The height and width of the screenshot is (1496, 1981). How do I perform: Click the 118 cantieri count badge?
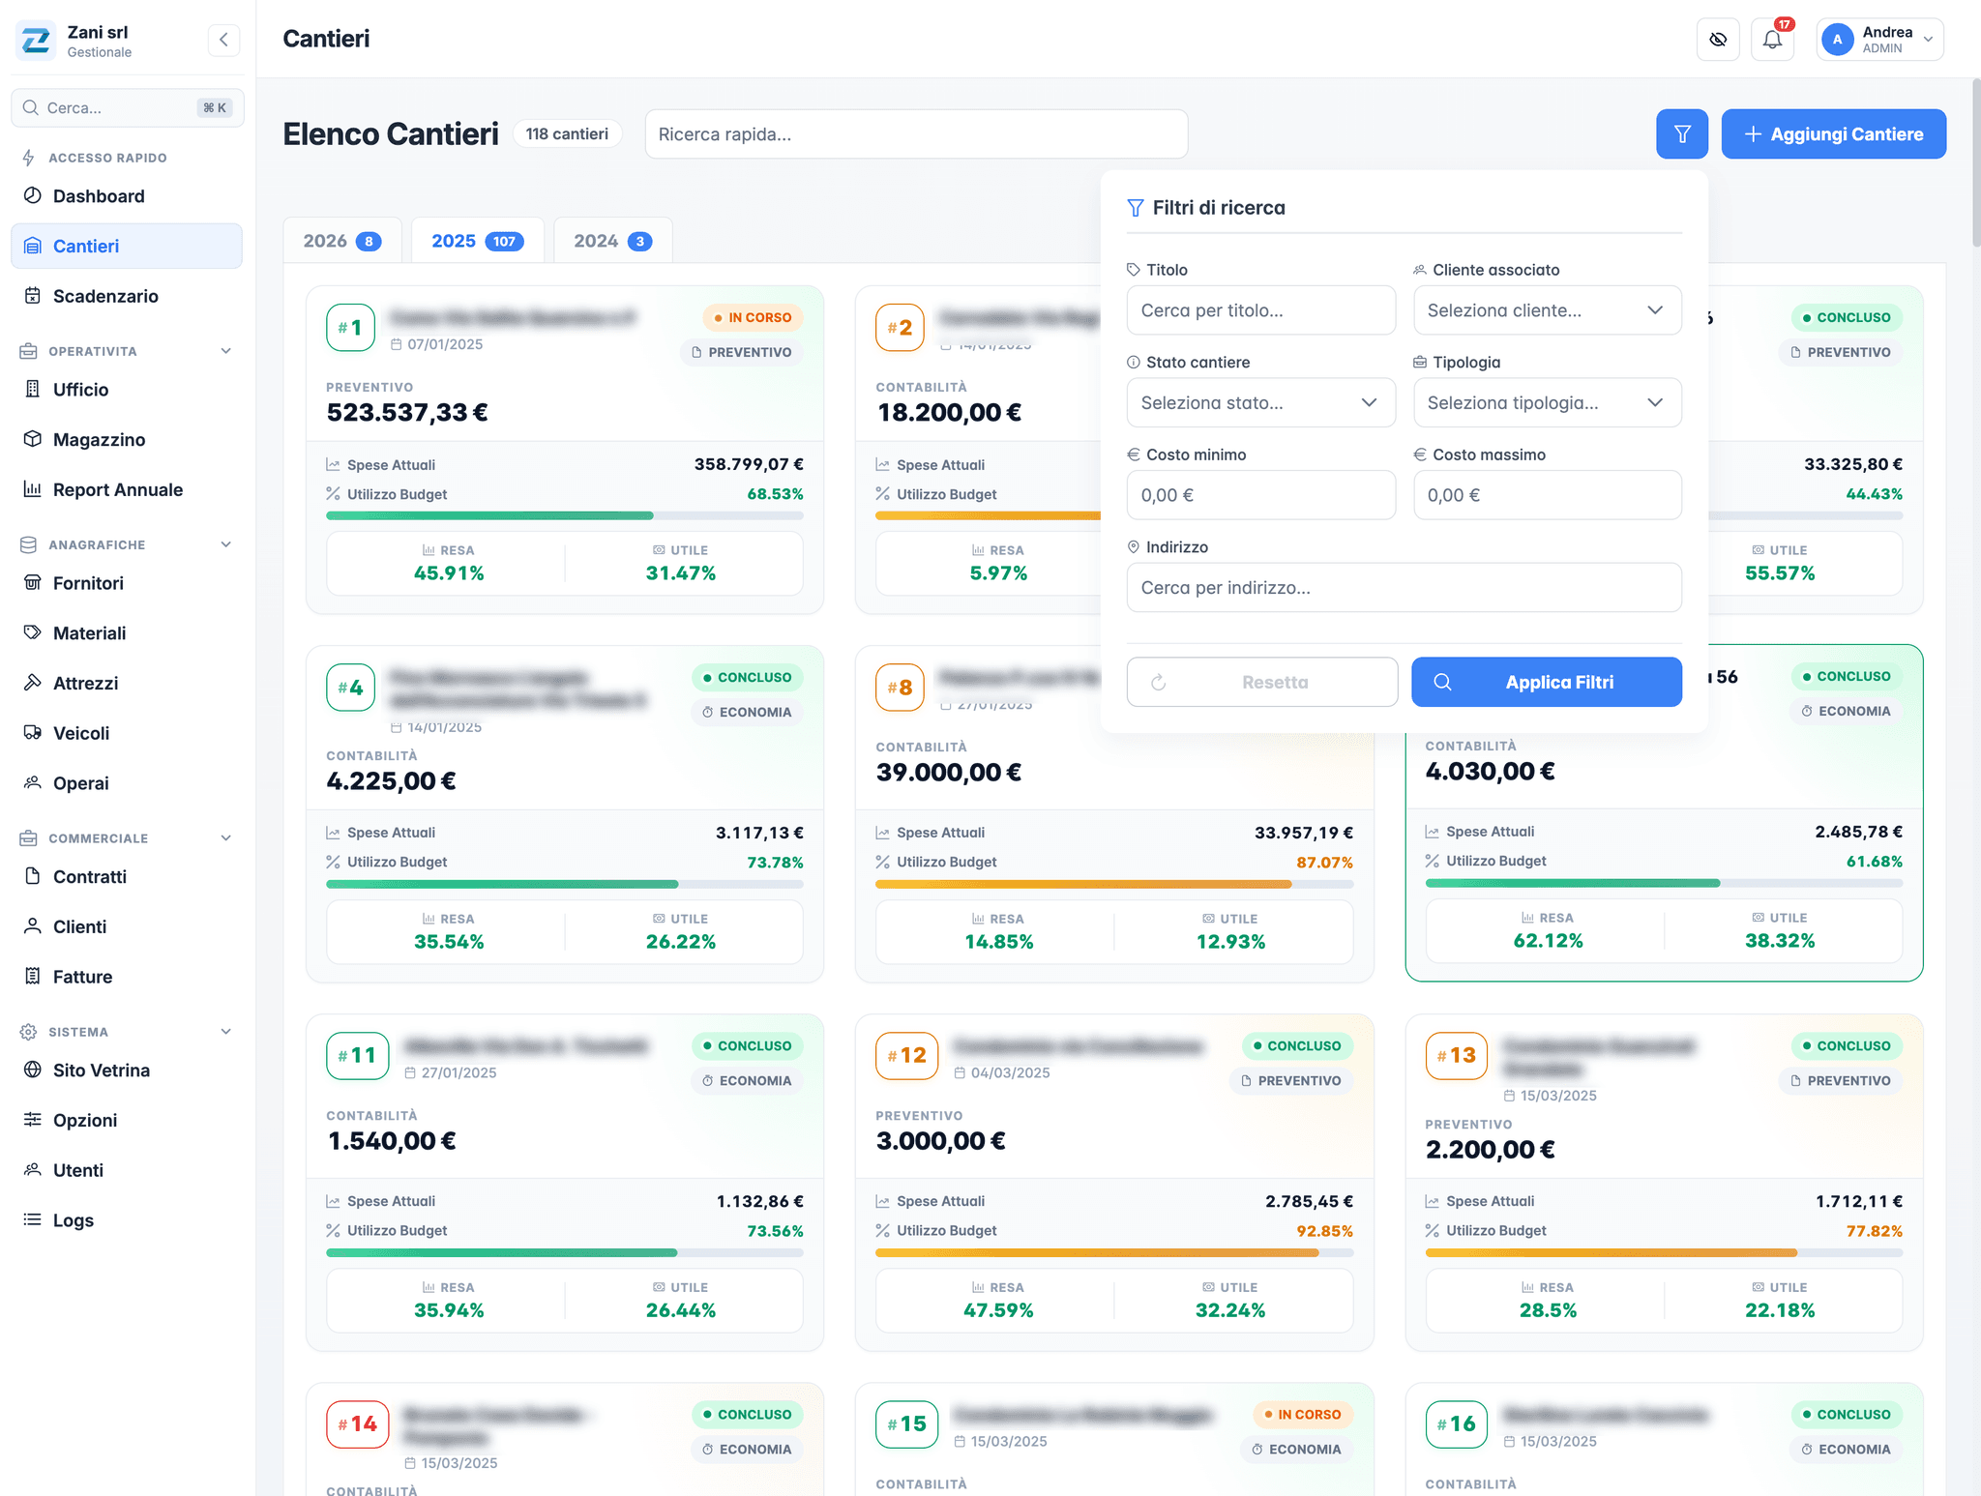point(567,134)
